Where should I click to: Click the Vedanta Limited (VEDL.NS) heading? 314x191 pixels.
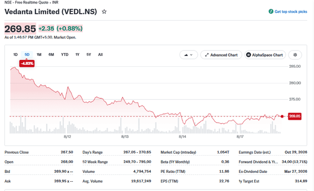51,12
